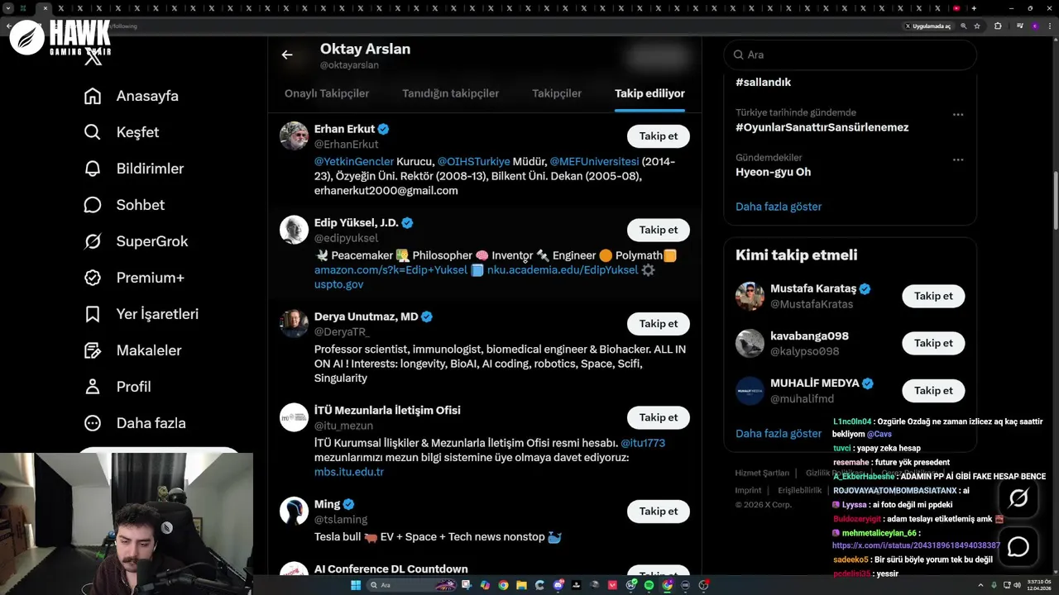Open Bildirimler bell icon

tap(93, 169)
